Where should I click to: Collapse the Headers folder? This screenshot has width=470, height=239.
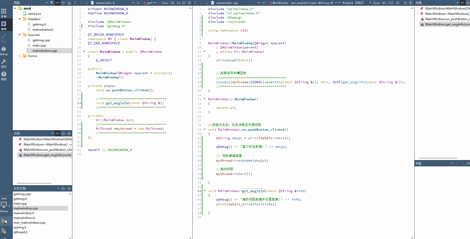point(20,19)
